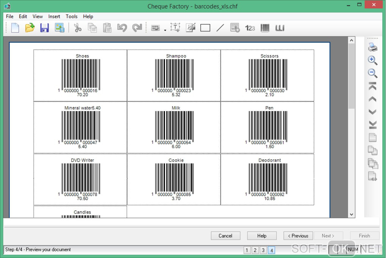Jump to wizard step 1
Screen dimensions: 386x258
247,250
